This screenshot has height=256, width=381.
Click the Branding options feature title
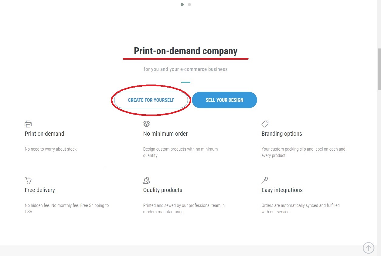click(x=282, y=134)
